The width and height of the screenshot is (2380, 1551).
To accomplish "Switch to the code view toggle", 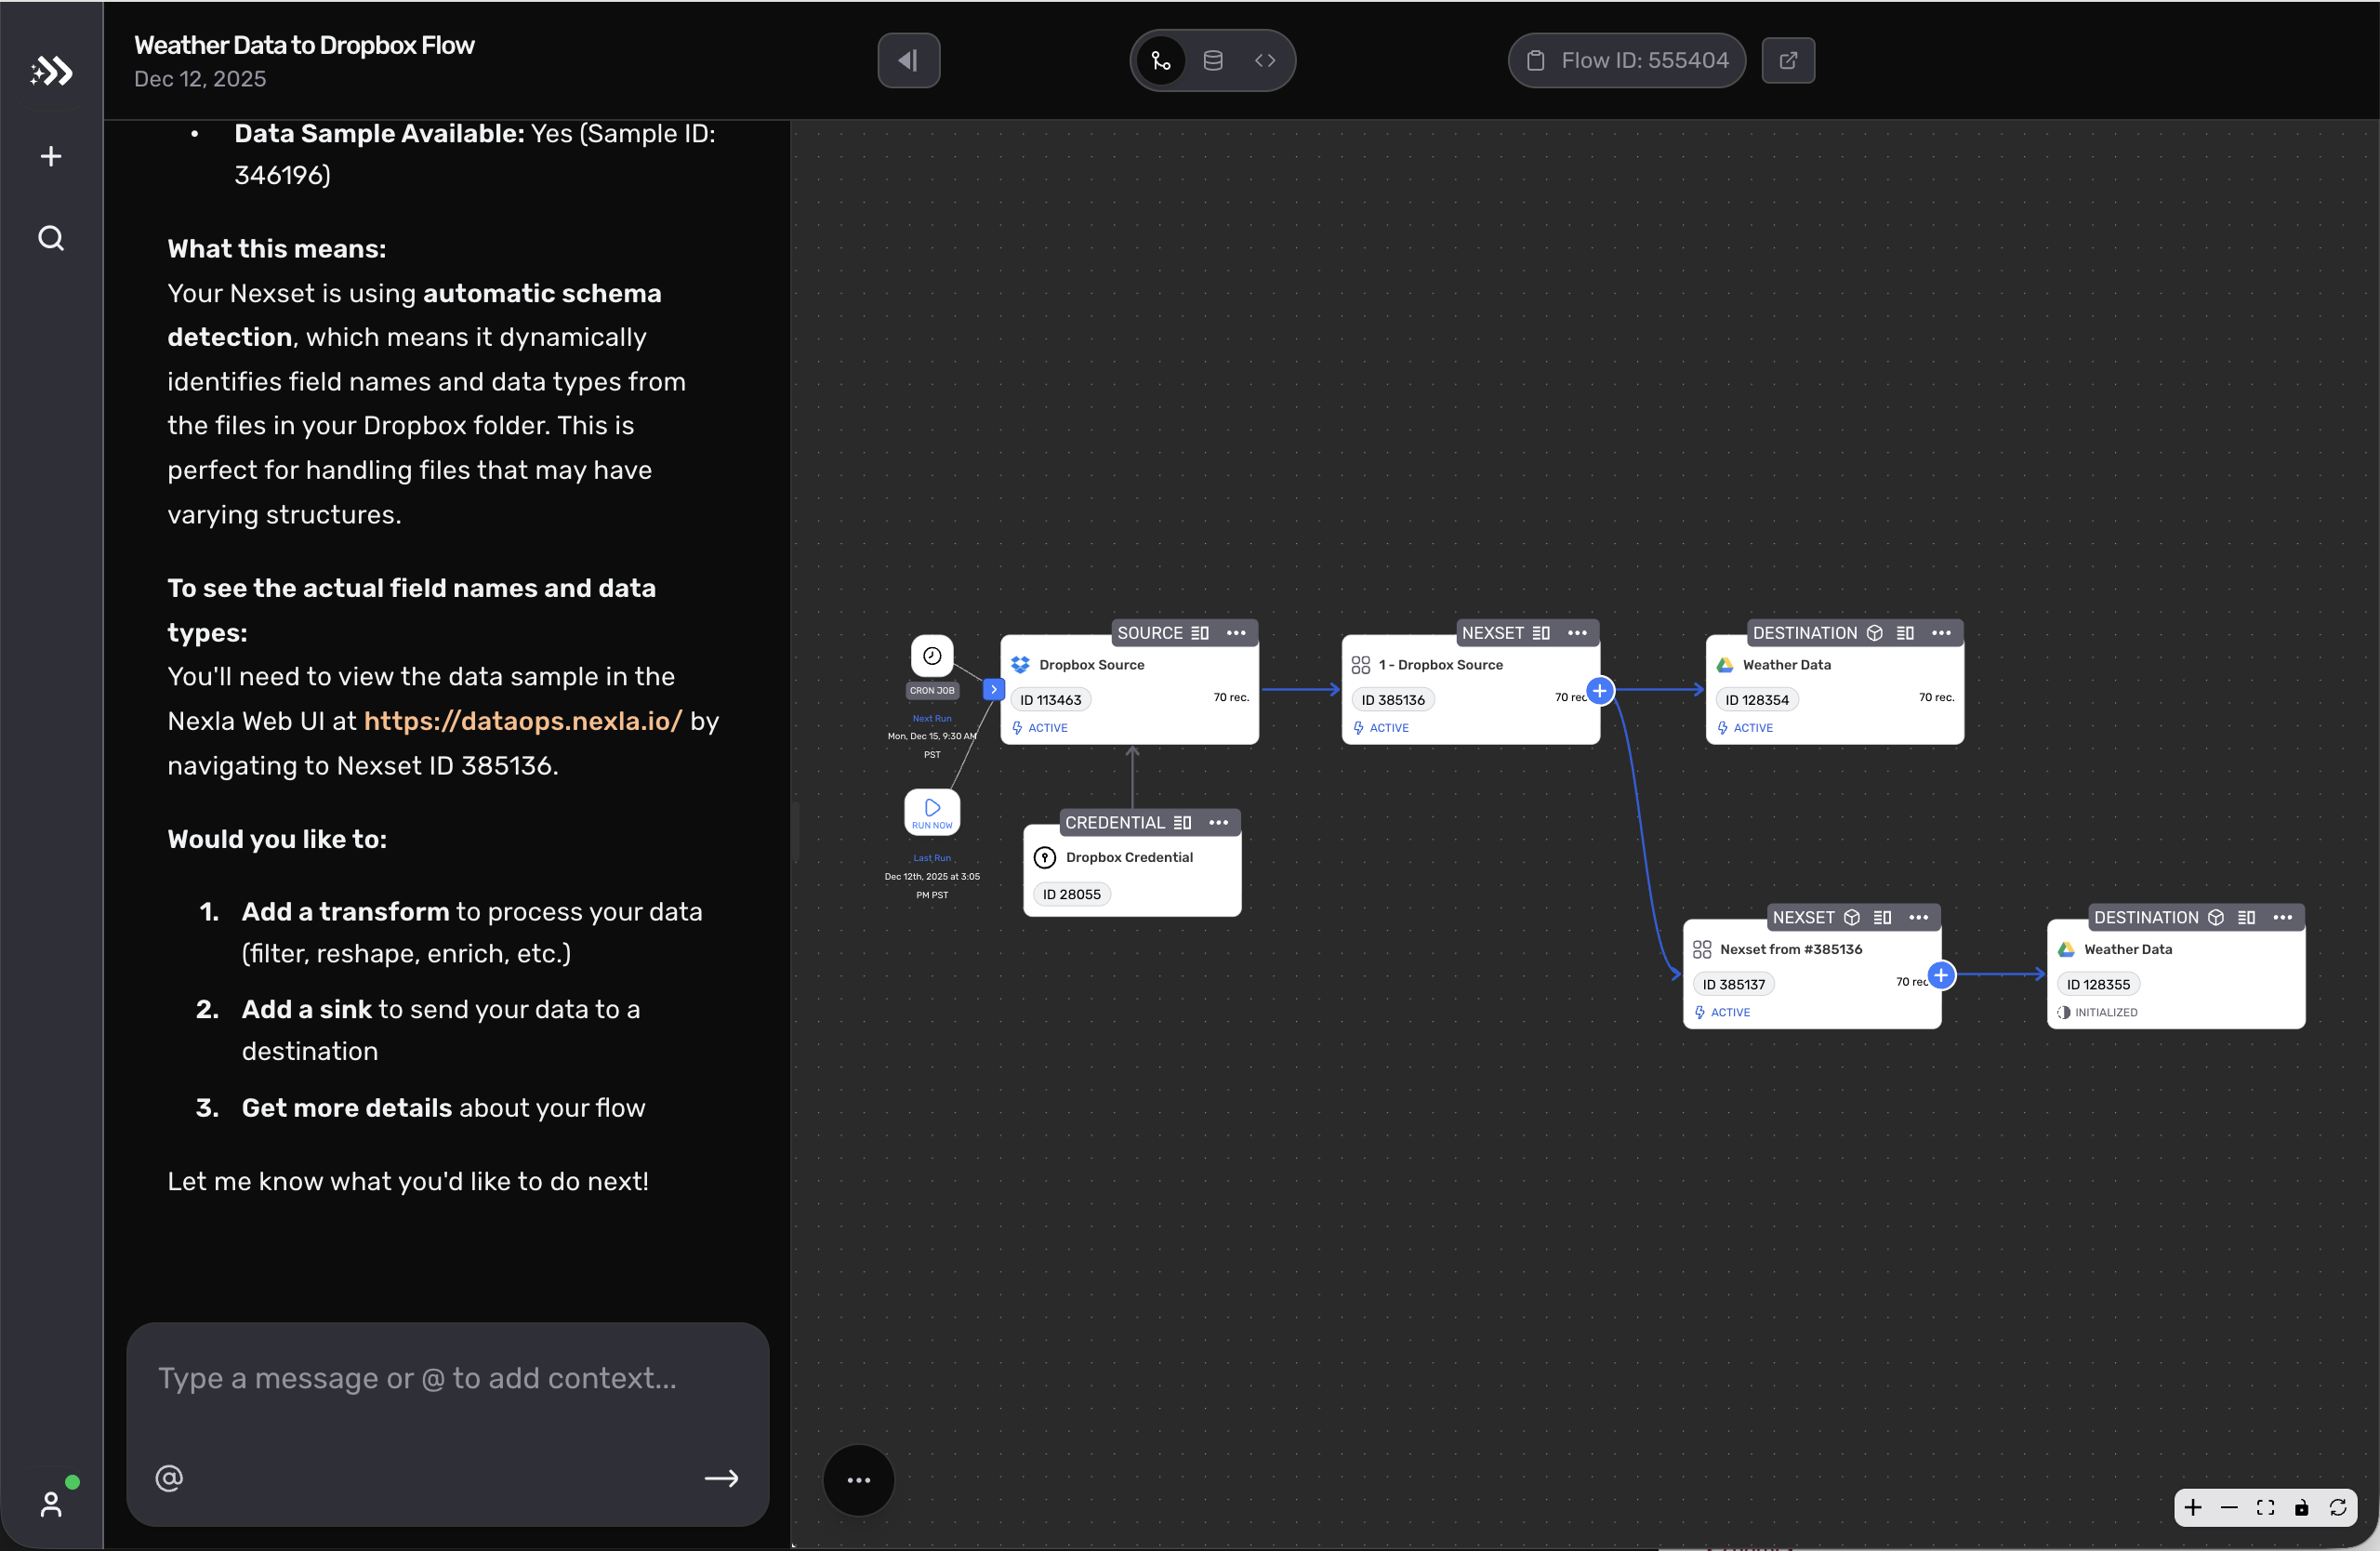I will tap(1265, 60).
